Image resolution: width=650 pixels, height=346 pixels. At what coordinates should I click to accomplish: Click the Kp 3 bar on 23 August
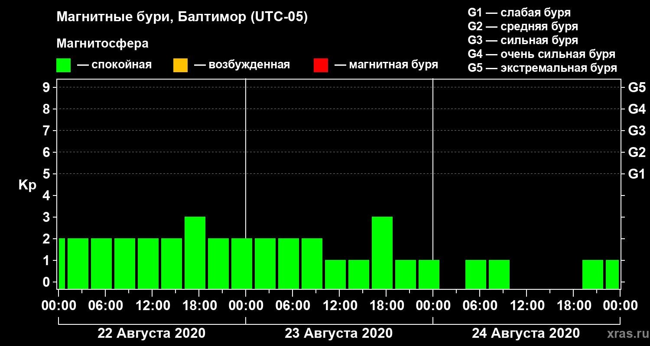point(382,253)
